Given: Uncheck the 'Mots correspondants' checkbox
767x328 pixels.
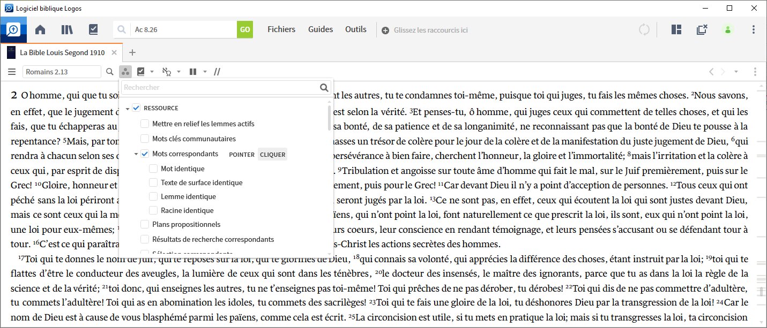Looking at the screenshot, I should pos(145,154).
